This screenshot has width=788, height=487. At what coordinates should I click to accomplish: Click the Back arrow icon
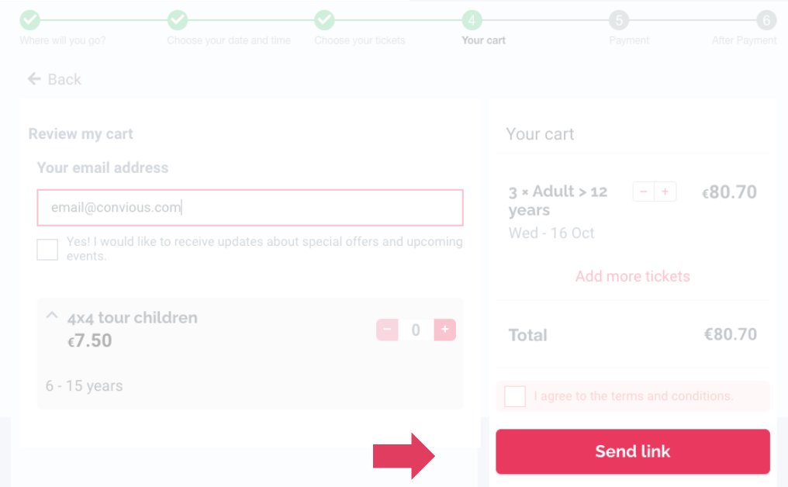click(x=34, y=79)
